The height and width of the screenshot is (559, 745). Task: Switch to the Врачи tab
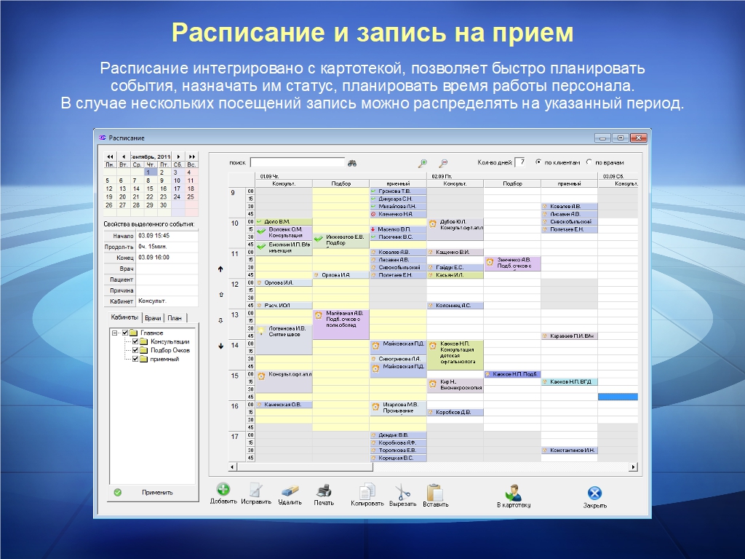coord(153,318)
